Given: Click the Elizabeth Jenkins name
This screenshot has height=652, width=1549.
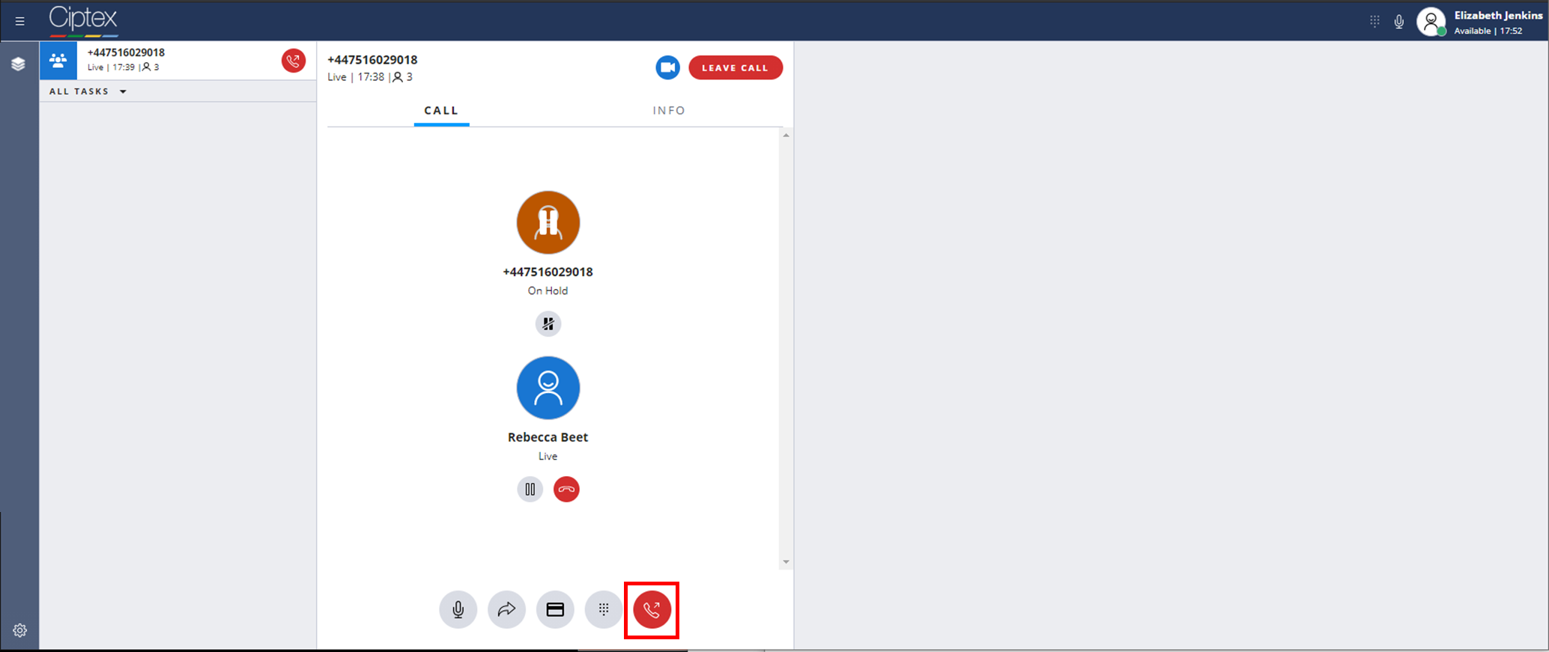Looking at the screenshot, I should [x=1498, y=15].
